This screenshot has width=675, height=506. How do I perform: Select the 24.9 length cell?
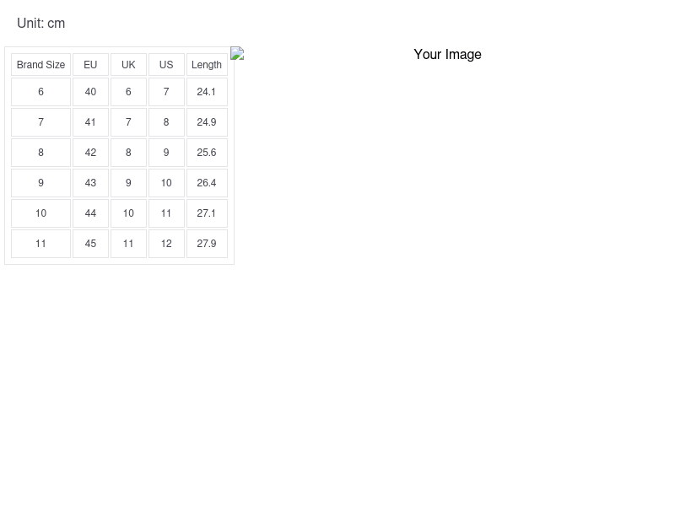point(207,122)
